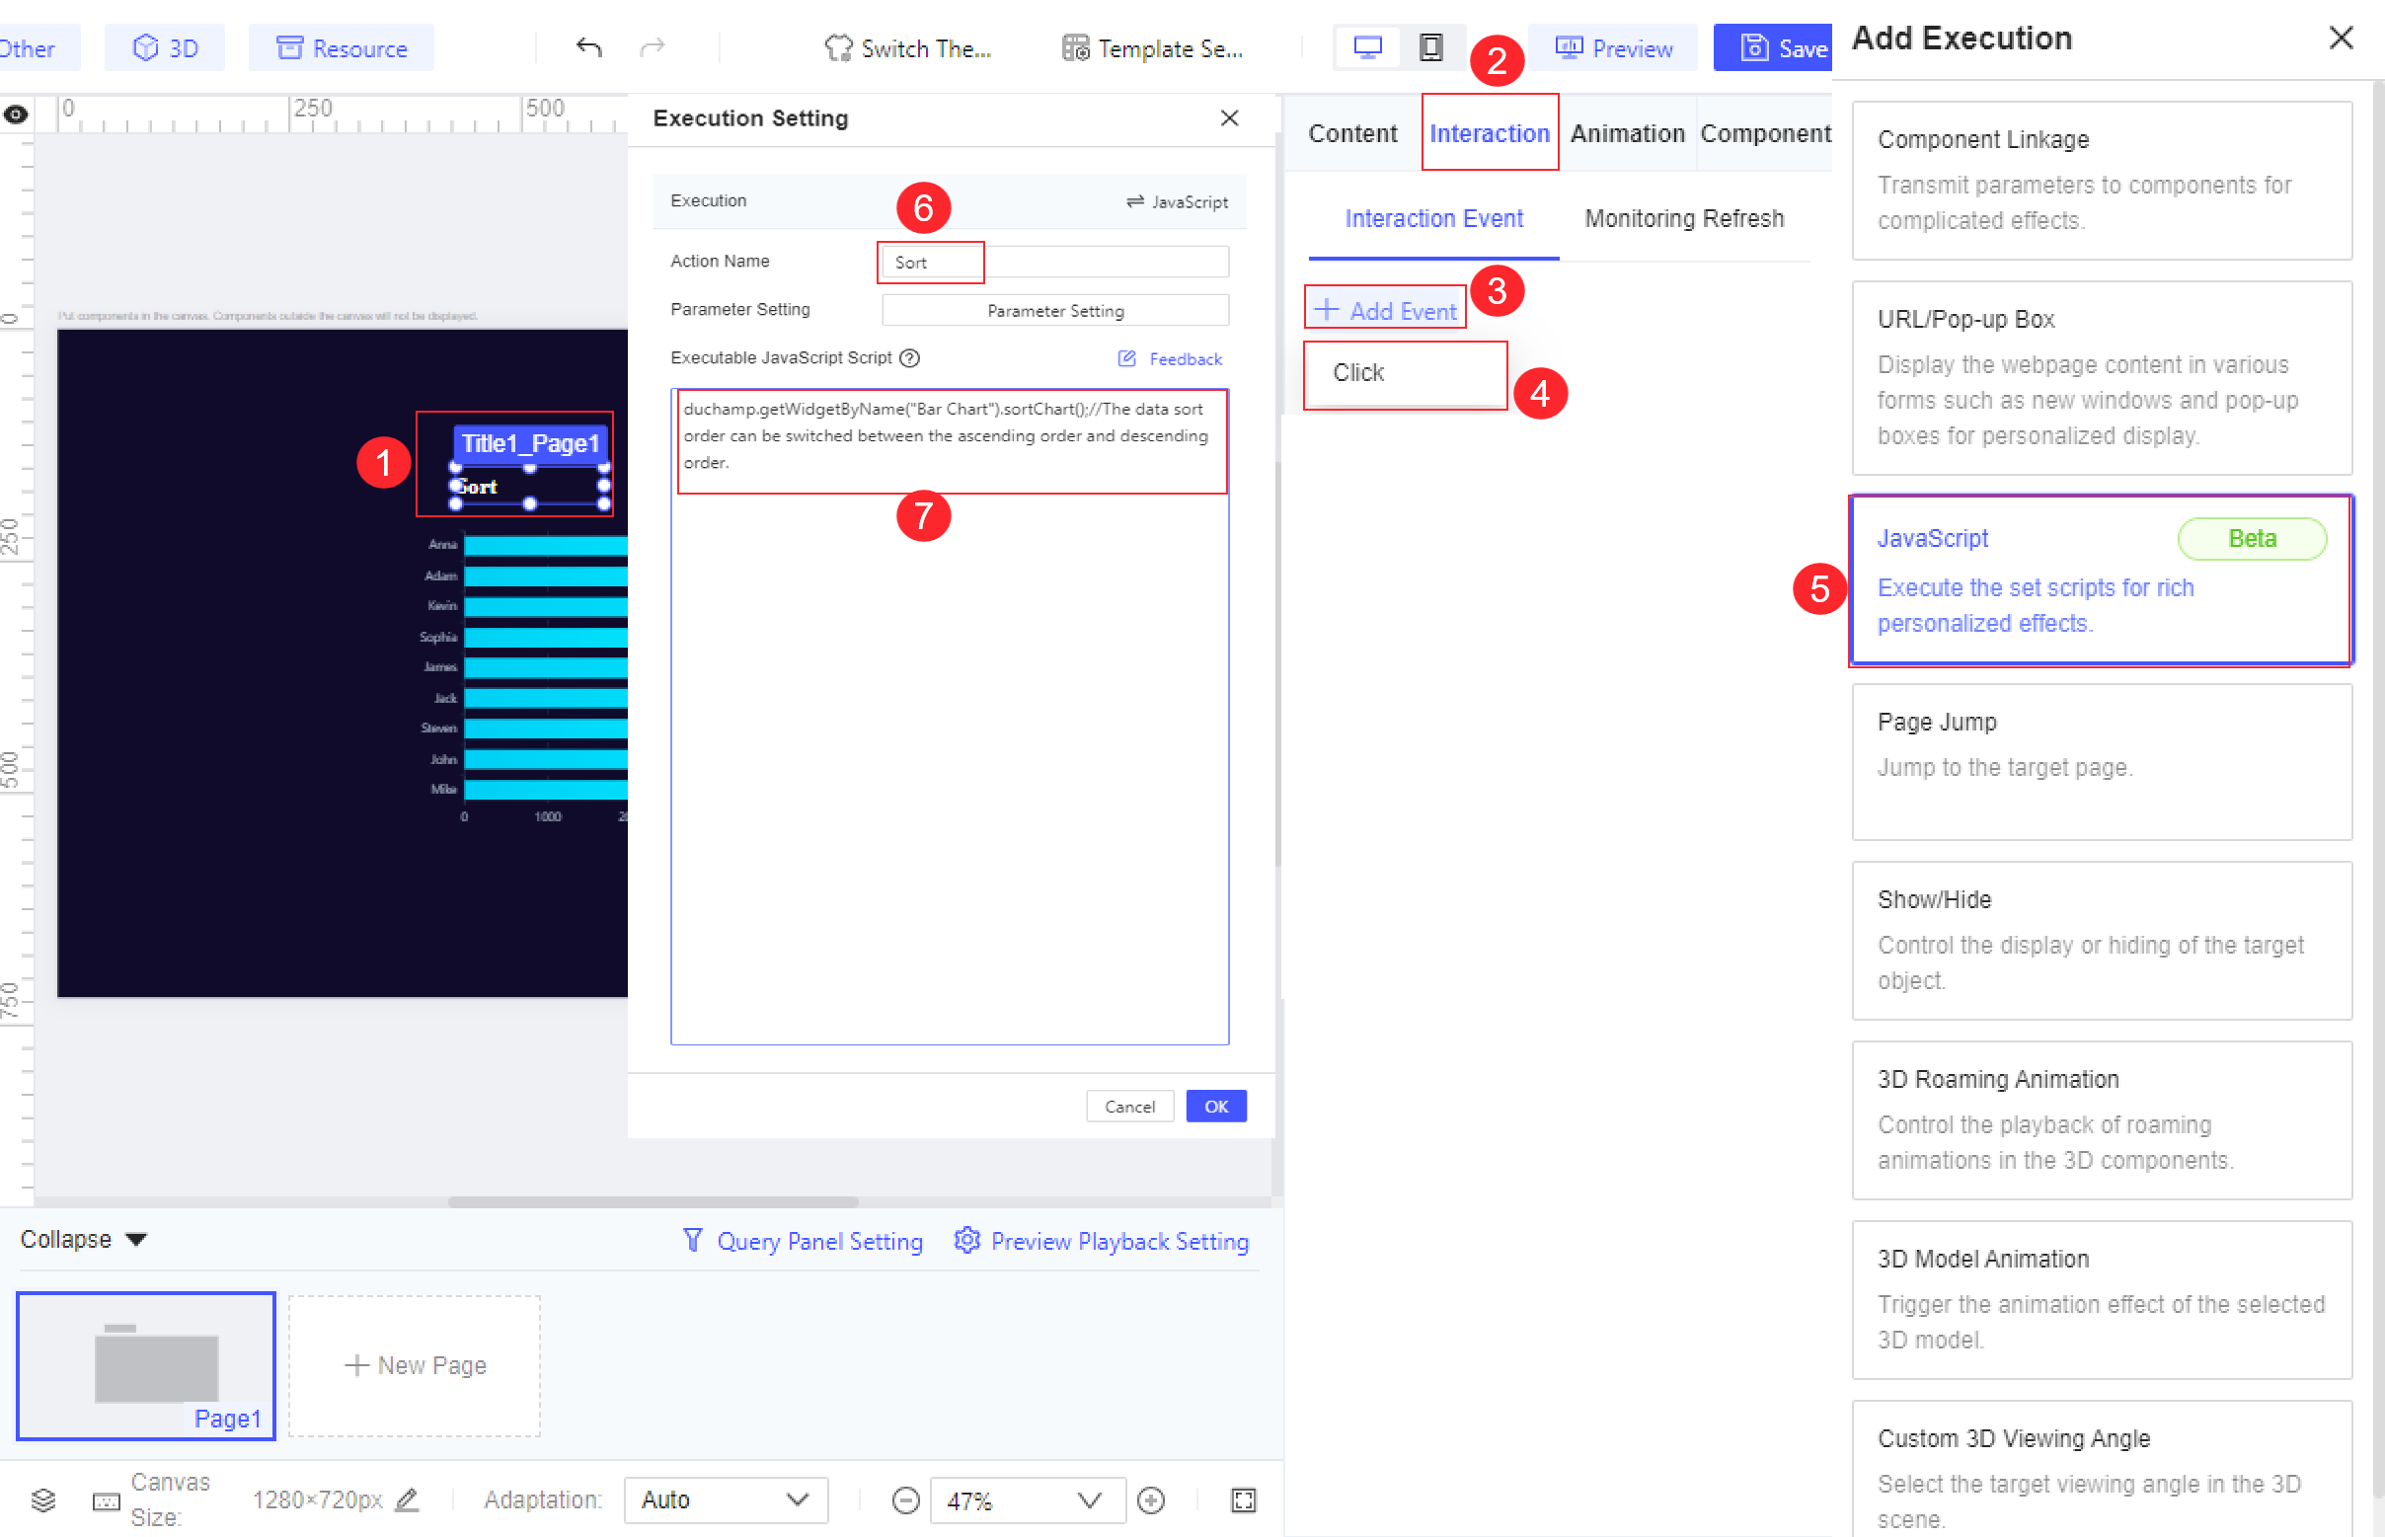Image resolution: width=2385 pixels, height=1537 pixels.
Task: Click Switch Theme in toolbar
Action: pyautogui.click(x=908, y=48)
